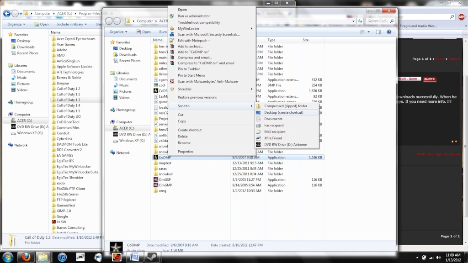Click the Windows Start orb
The image size is (468, 263).
click(8, 257)
